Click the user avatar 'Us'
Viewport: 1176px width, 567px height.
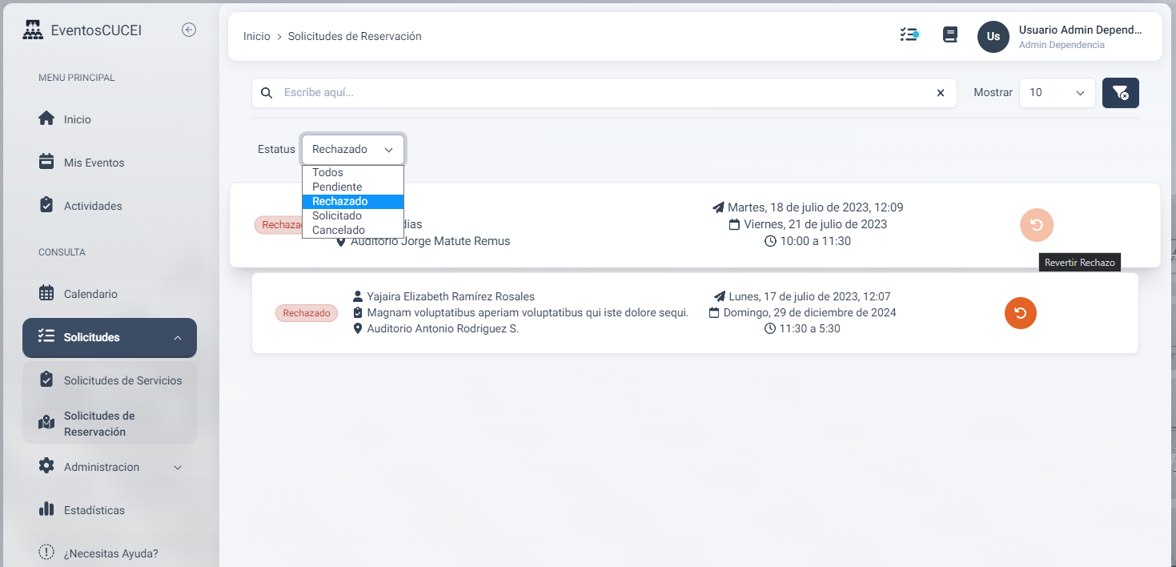(993, 37)
